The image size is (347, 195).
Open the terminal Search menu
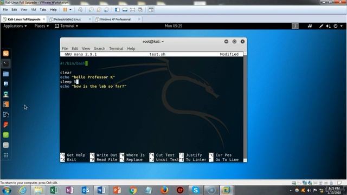pos(99,48)
